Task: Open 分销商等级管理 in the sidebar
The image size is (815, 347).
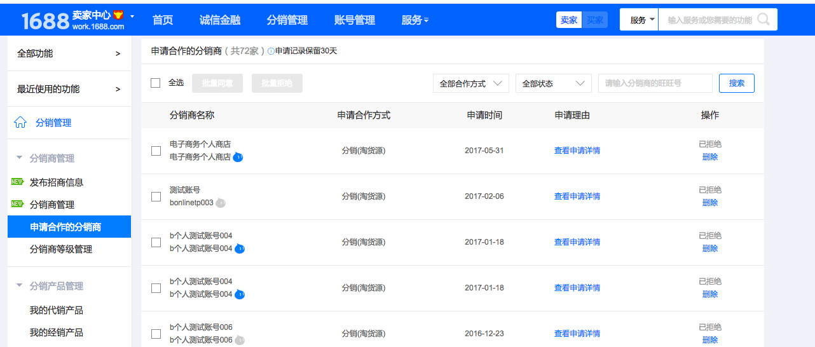Action: (61, 249)
